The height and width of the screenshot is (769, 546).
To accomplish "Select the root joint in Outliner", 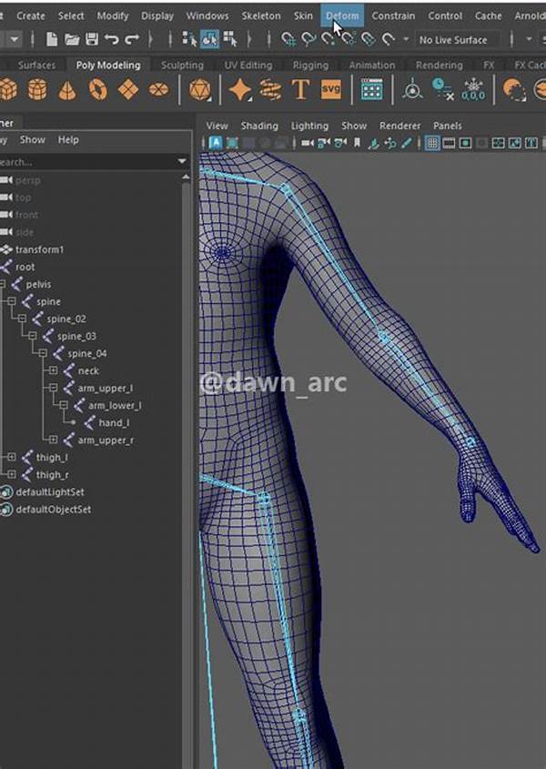I will pos(25,267).
